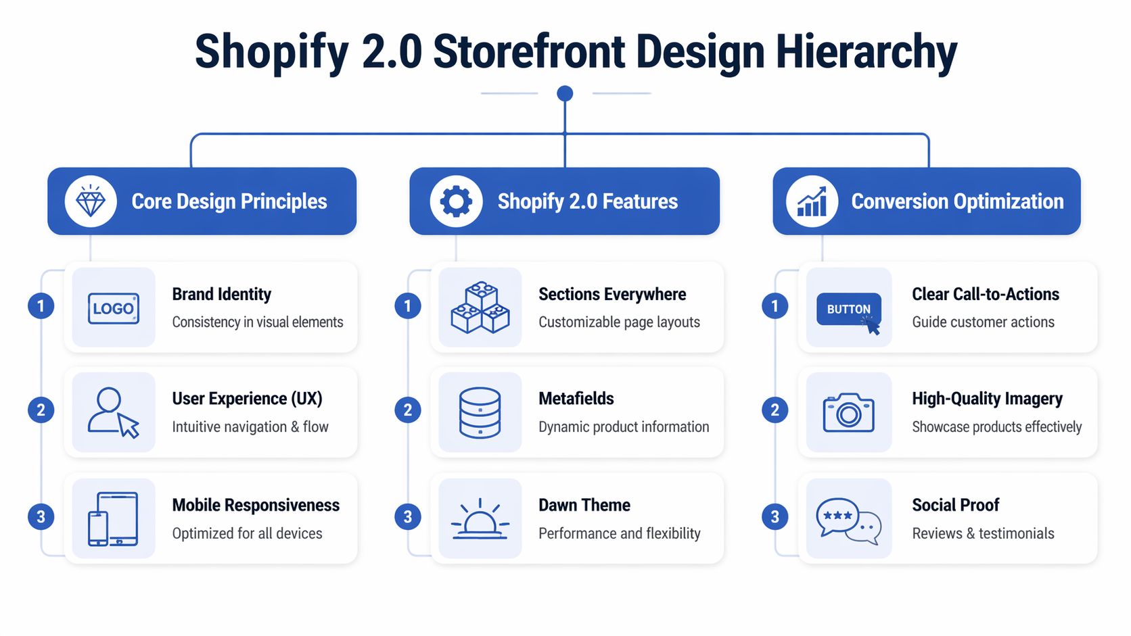Select the user cursor icon beside User Experience
The image size is (1131, 636).
114,412
